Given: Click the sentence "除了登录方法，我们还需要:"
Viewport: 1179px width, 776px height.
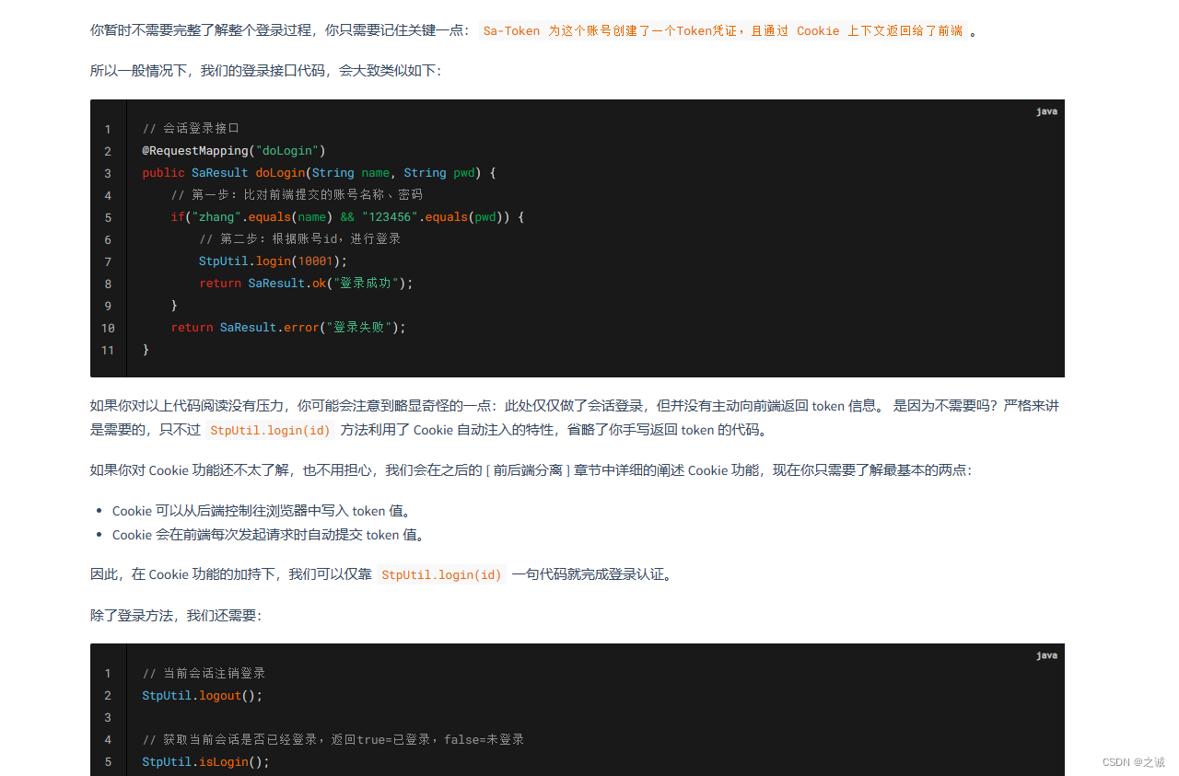Looking at the screenshot, I should point(176,615).
